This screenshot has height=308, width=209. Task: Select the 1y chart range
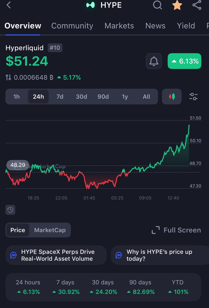[x=125, y=97]
